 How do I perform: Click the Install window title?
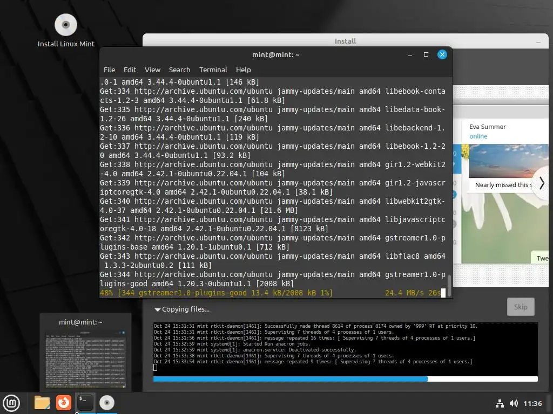[345, 41]
